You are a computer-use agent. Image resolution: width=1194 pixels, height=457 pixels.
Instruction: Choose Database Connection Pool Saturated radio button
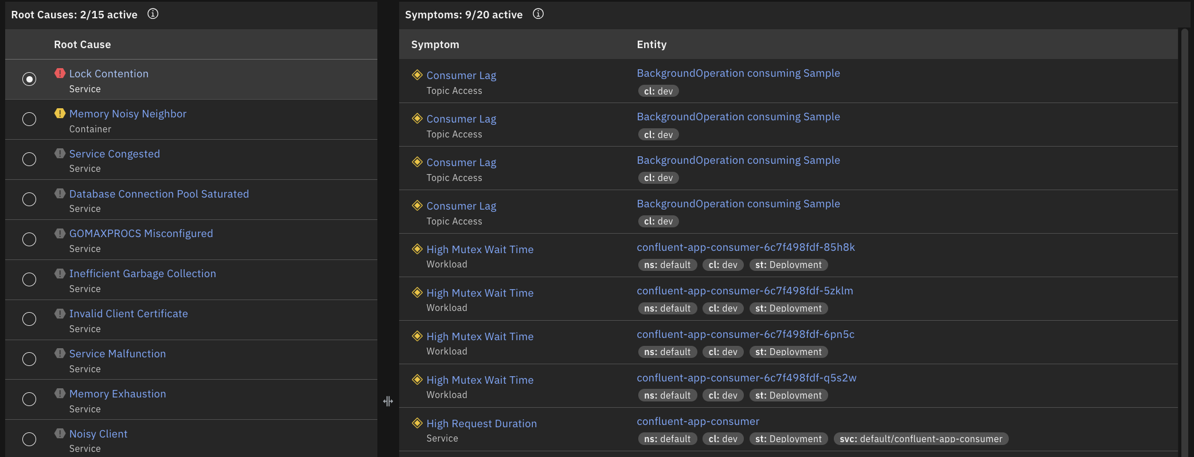[29, 199]
